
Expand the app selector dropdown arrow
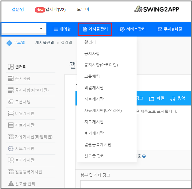[x=41, y=29]
